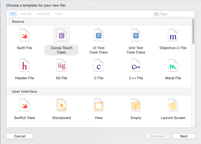Choose the Objective-C File template icon

(x=173, y=35)
